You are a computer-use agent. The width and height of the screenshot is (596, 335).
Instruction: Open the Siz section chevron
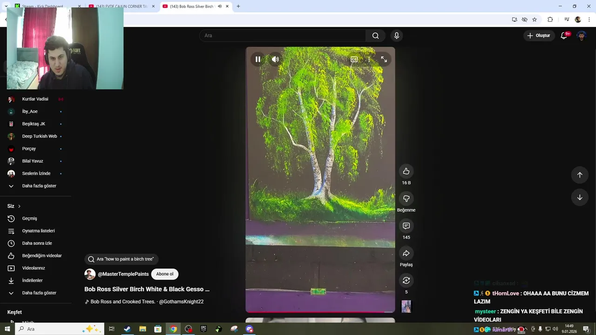tap(19, 206)
